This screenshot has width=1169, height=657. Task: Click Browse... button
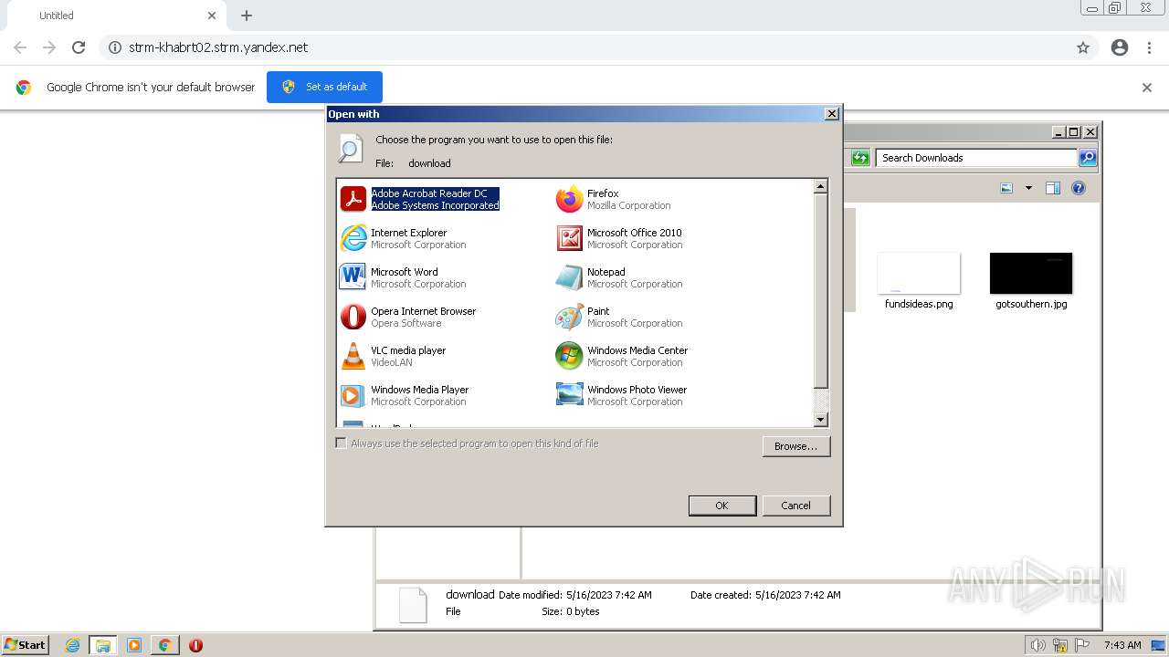click(796, 446)
